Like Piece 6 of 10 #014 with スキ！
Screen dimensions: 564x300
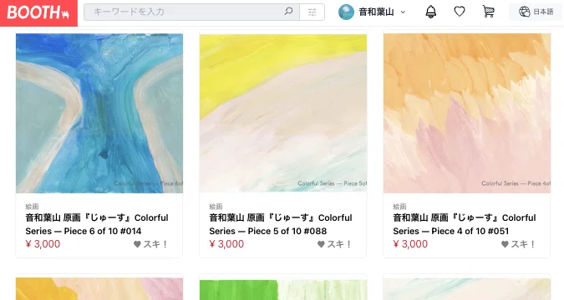pos(150,244)
